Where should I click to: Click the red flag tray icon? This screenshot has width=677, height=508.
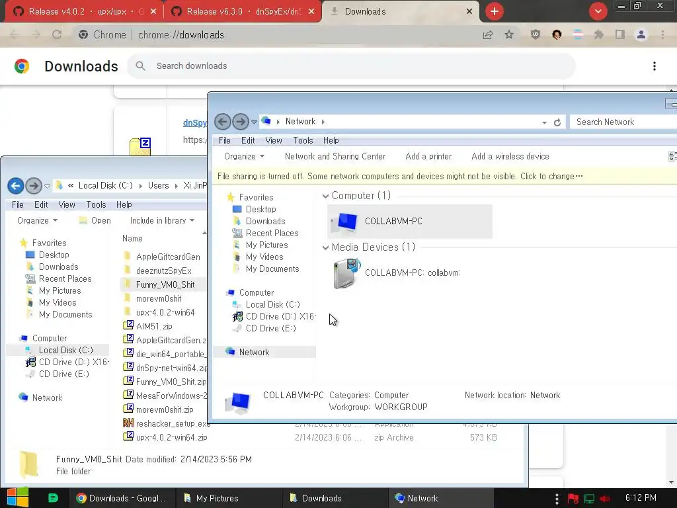coord(573,499)
